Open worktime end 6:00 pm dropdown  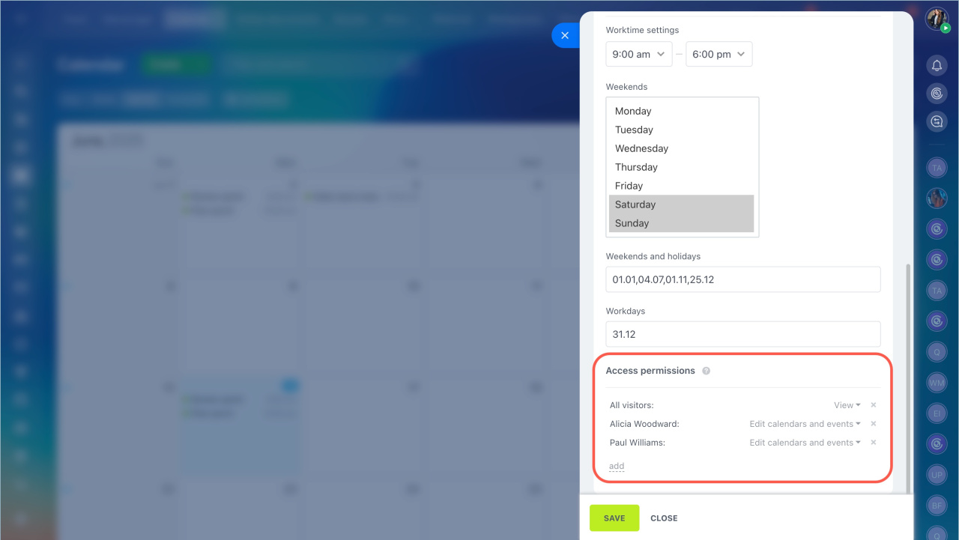coord(719,54)
